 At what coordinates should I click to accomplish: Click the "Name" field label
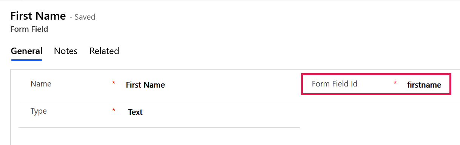[x=41, y=84]
